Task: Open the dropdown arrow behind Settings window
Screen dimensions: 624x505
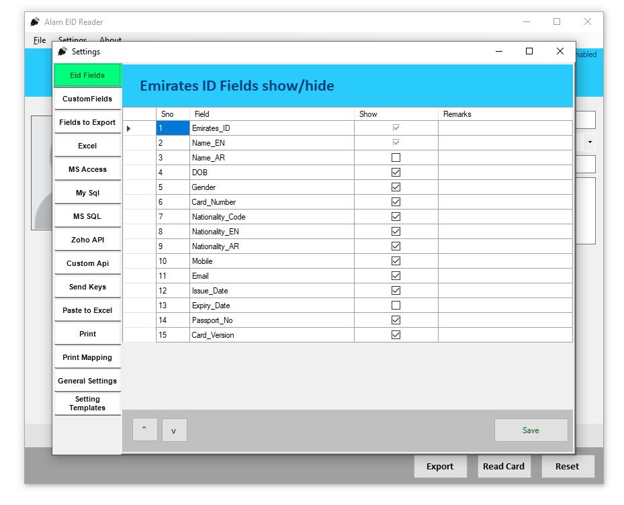Action: 590,142
